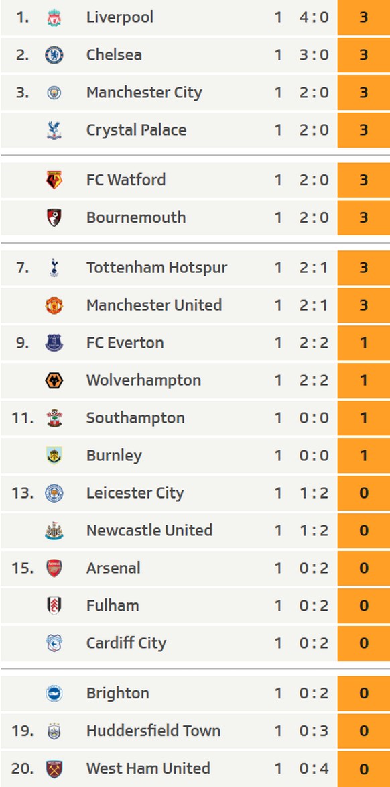Screen dimensions: 390x787
Task: Click Cardiff City's orange points cell
Action: (363, 643)
